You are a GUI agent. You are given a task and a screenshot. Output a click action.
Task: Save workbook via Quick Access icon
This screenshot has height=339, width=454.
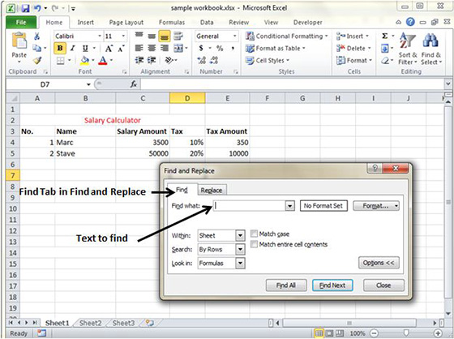(25, 8)
